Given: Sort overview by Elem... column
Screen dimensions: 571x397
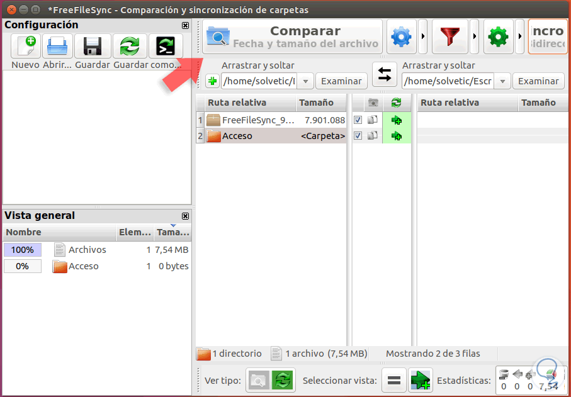Looking at the screenshot, I should coord(135,232).
